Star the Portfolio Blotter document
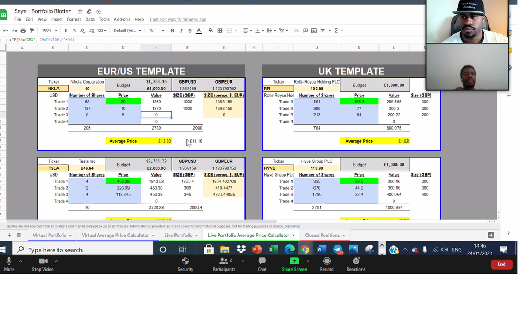This screenshot has height=328, width=525. pos(80,11)
